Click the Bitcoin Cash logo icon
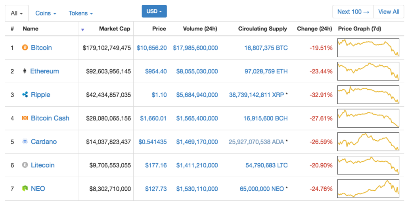The width and height of the screenshot is (406, 201). (x=25, y=119)
